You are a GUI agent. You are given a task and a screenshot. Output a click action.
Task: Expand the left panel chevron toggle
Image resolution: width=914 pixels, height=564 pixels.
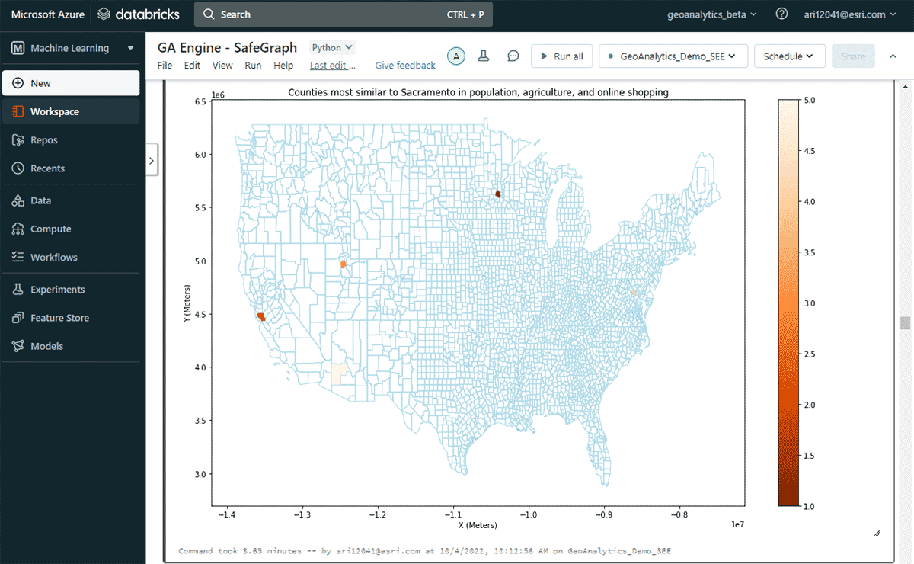pos(152,161)
